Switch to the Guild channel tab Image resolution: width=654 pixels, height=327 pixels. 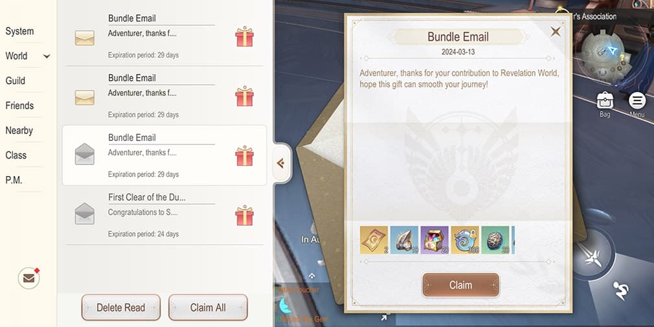16,81
